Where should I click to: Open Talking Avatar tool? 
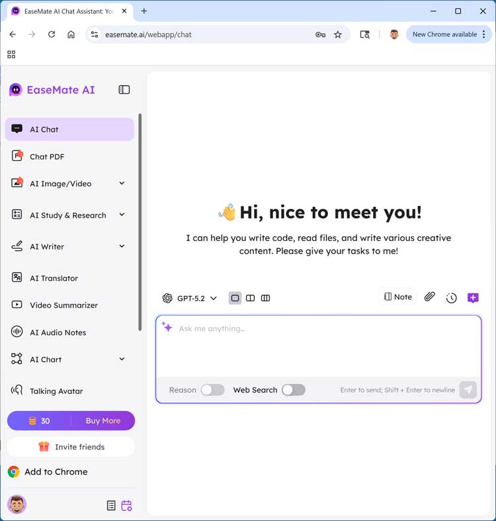[x=69, y=391]
